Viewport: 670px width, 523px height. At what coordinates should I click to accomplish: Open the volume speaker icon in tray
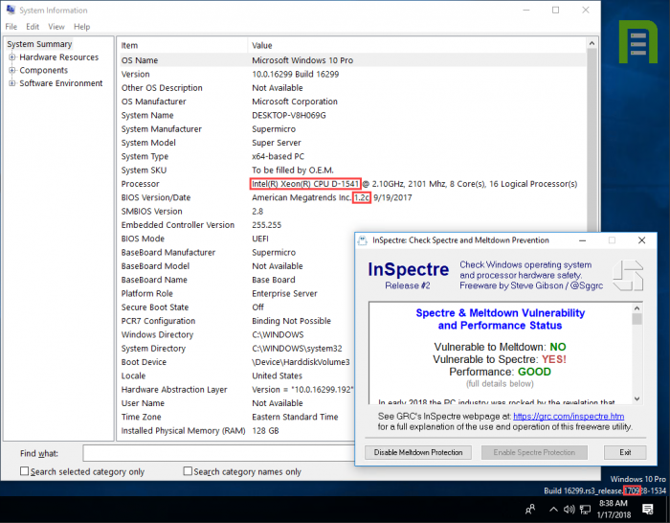(x=569, y=509)
